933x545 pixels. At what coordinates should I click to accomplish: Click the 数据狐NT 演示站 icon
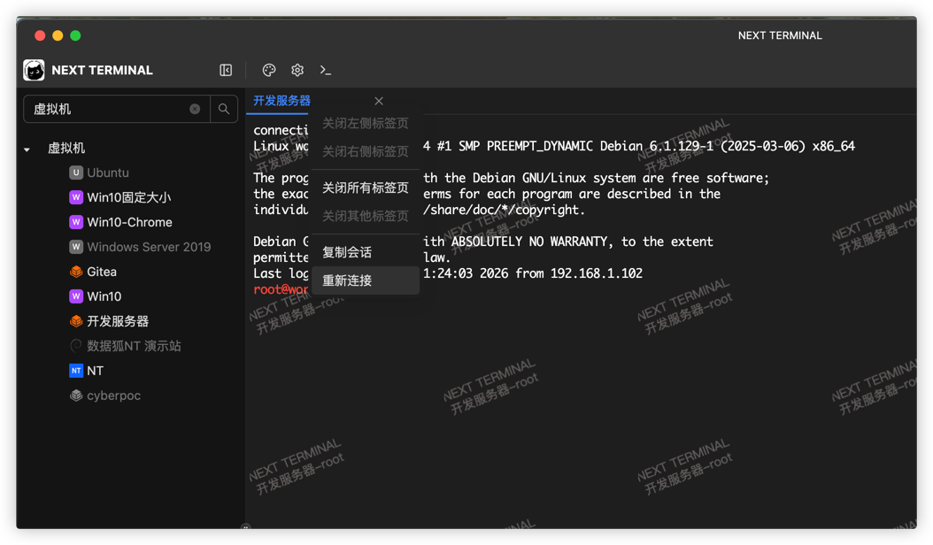(75, 346)
